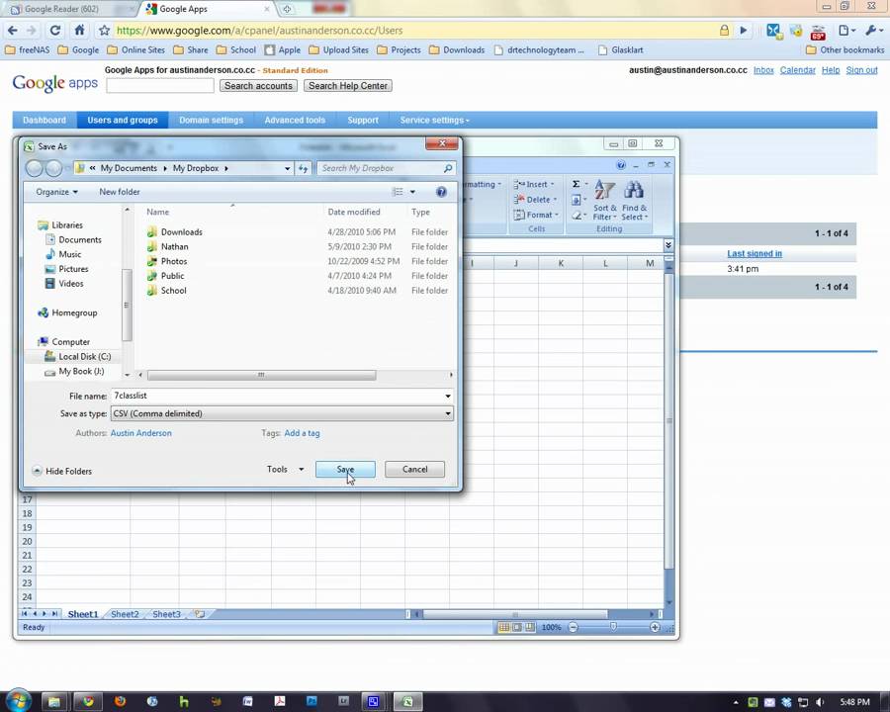This screenshot has width=890, height=712.
Task: Open the change view options dropdown arrow
Action: click(412, 192)
